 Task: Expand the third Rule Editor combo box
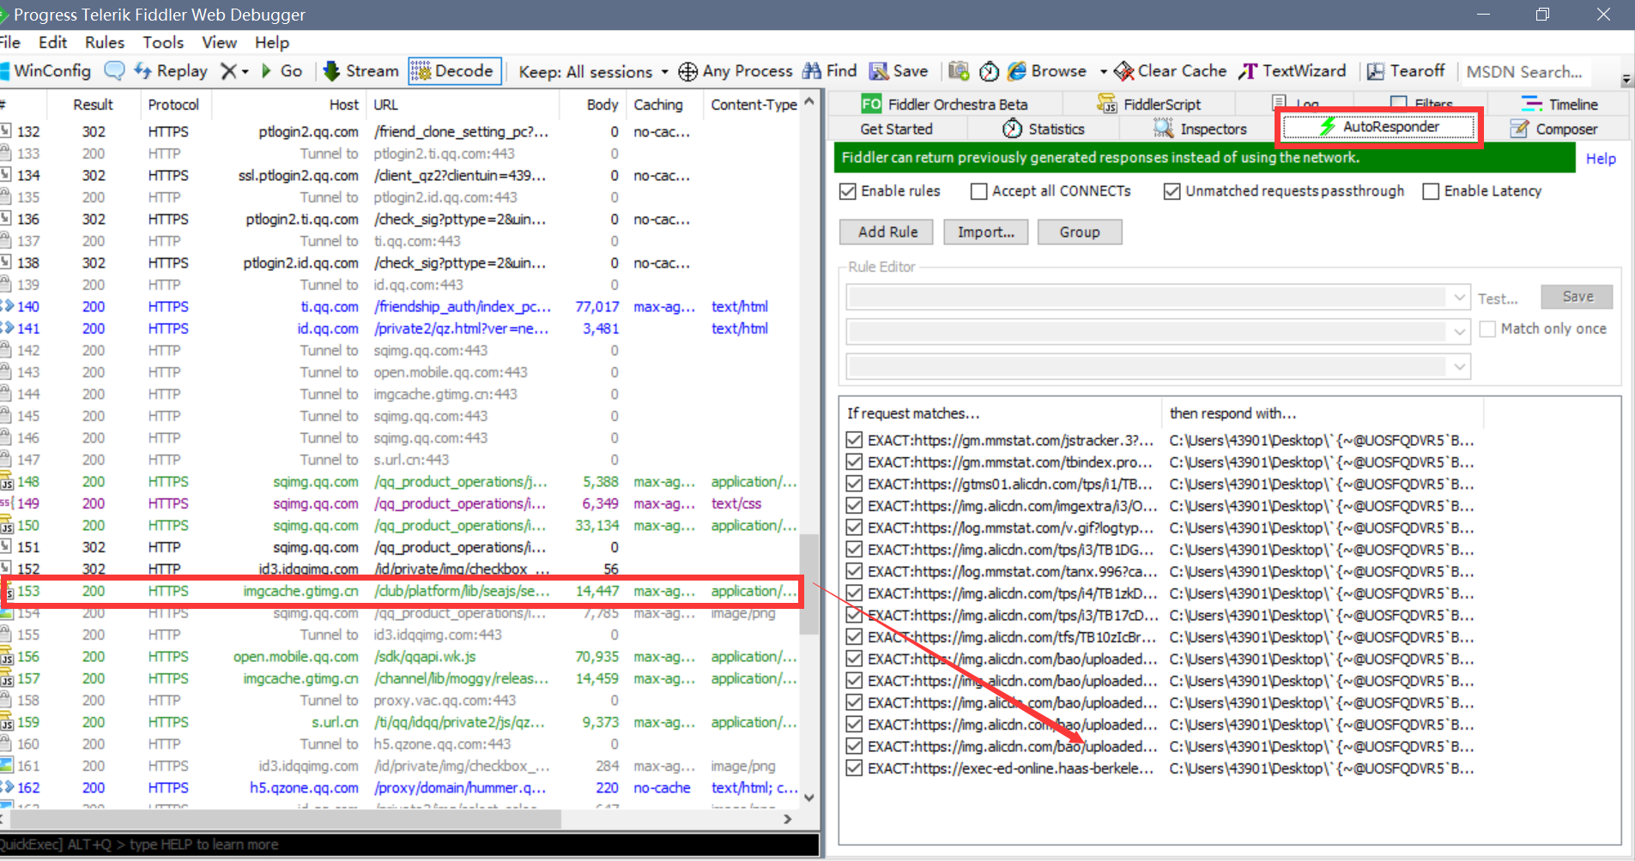tap(1459, 367)
